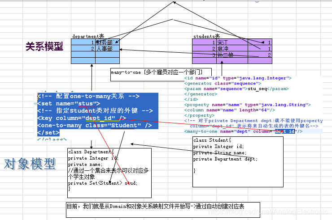
Task: Select the "department表" label
Action: click(x=88, y=36)
